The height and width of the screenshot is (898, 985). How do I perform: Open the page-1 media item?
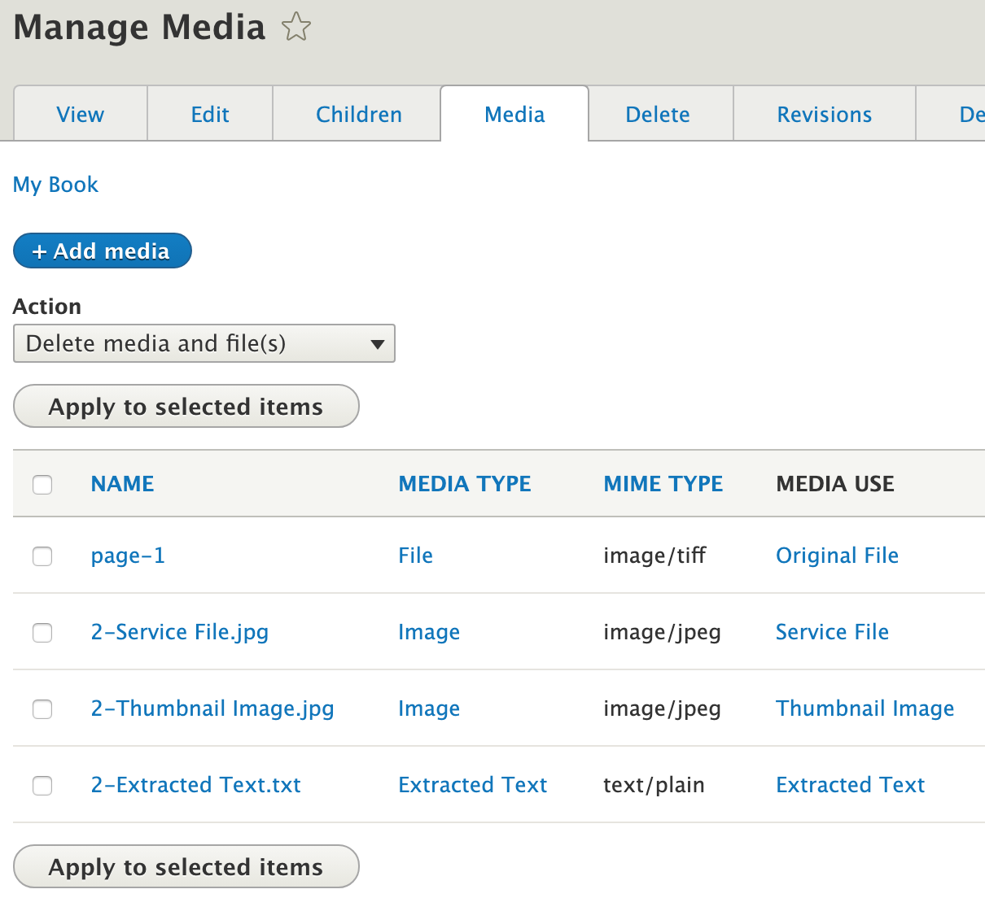tap(128, 556)
